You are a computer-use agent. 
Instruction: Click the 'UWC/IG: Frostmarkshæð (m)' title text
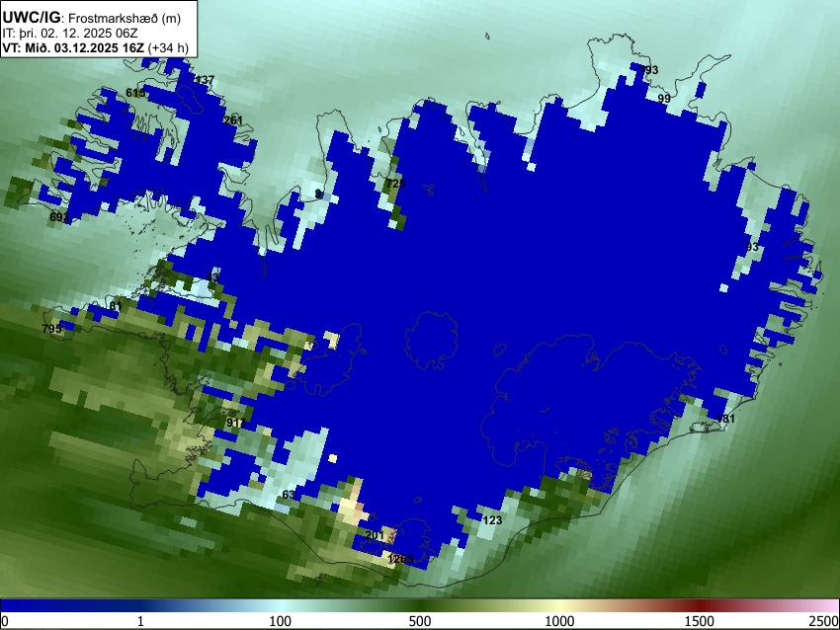pos(92,18)
